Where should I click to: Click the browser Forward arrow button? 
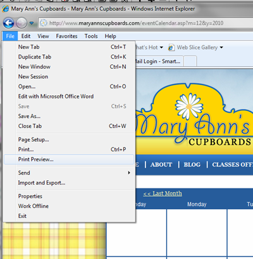22,23
